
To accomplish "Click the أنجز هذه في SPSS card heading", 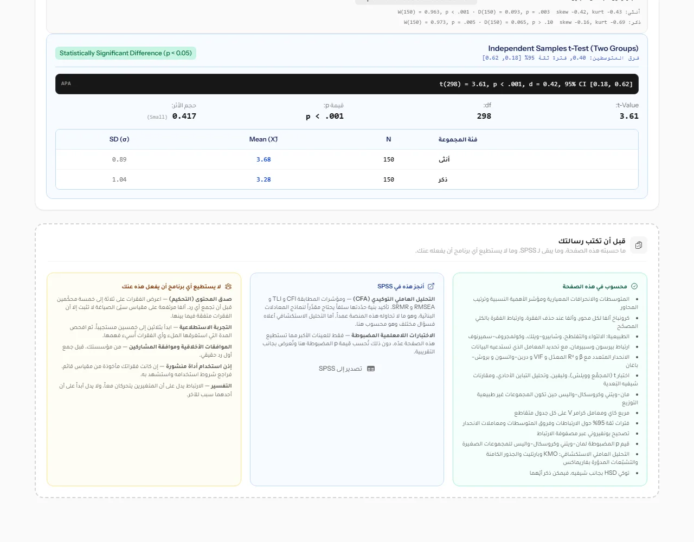I will coord(401,286).
